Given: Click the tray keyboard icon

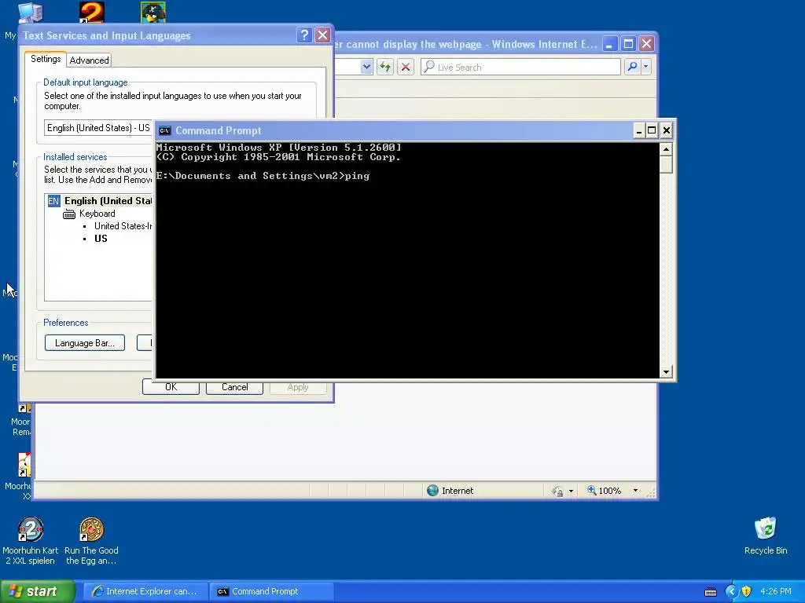Looking at the screenshot, I should (711, 592).
